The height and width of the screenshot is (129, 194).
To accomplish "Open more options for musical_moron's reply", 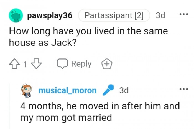I will [x=183, y=89].
